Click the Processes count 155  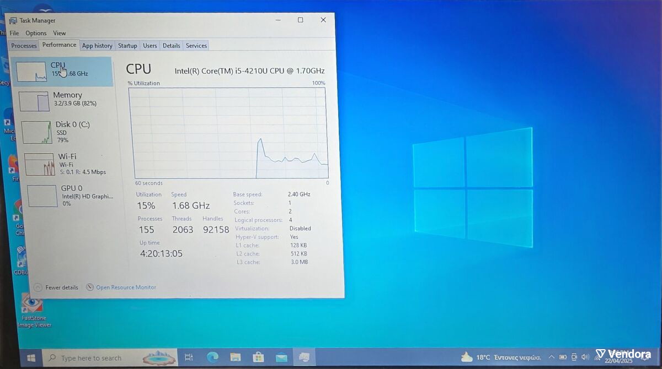146,230
